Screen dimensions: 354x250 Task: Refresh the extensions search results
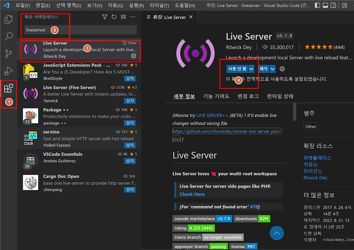point(114,17)
